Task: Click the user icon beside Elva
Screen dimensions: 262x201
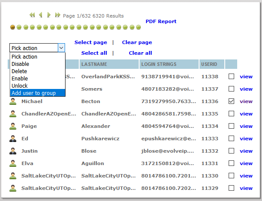Action: [x=13, y=164]
